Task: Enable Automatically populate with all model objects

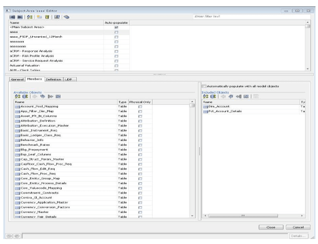Action: (x=204, y=86)
